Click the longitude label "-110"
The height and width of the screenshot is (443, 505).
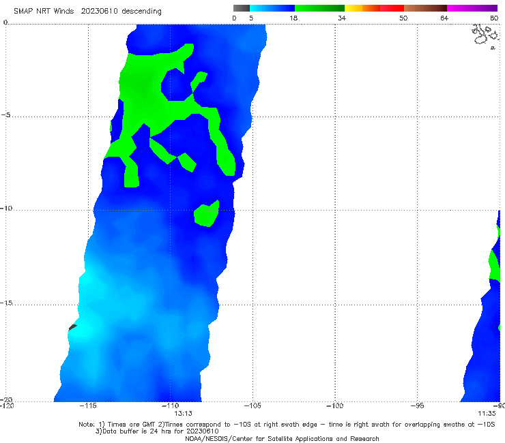170,406
